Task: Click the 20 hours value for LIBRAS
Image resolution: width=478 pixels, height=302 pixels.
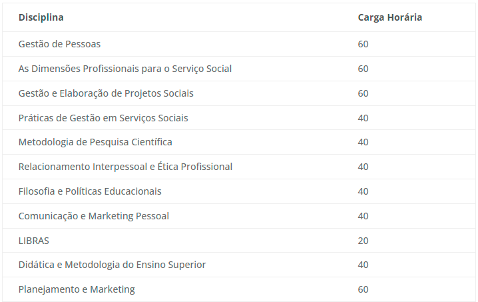Action: 363,241
